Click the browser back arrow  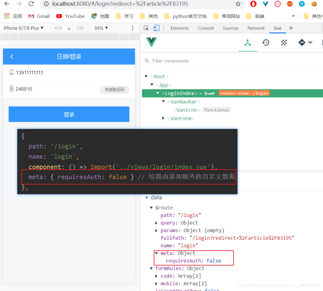point(7,4)
